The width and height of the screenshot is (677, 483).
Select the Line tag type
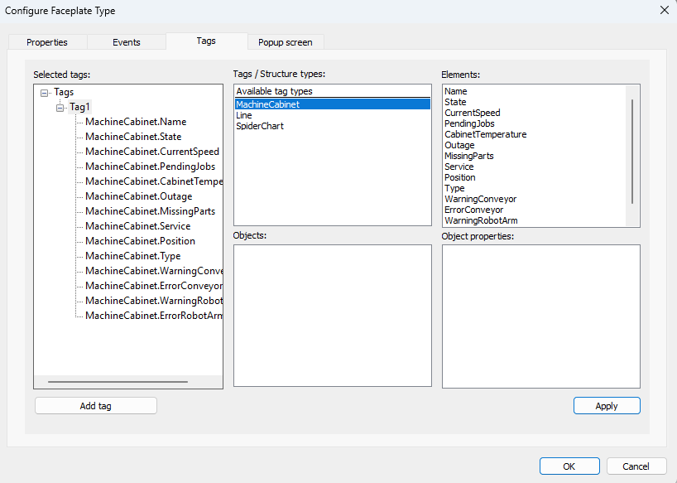pos(244,116)
